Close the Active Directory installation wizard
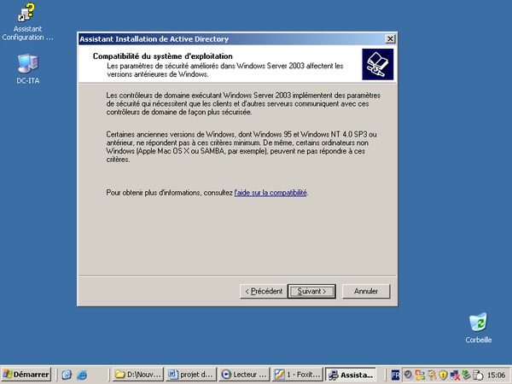Screen dimensions: 512x384 390,38
